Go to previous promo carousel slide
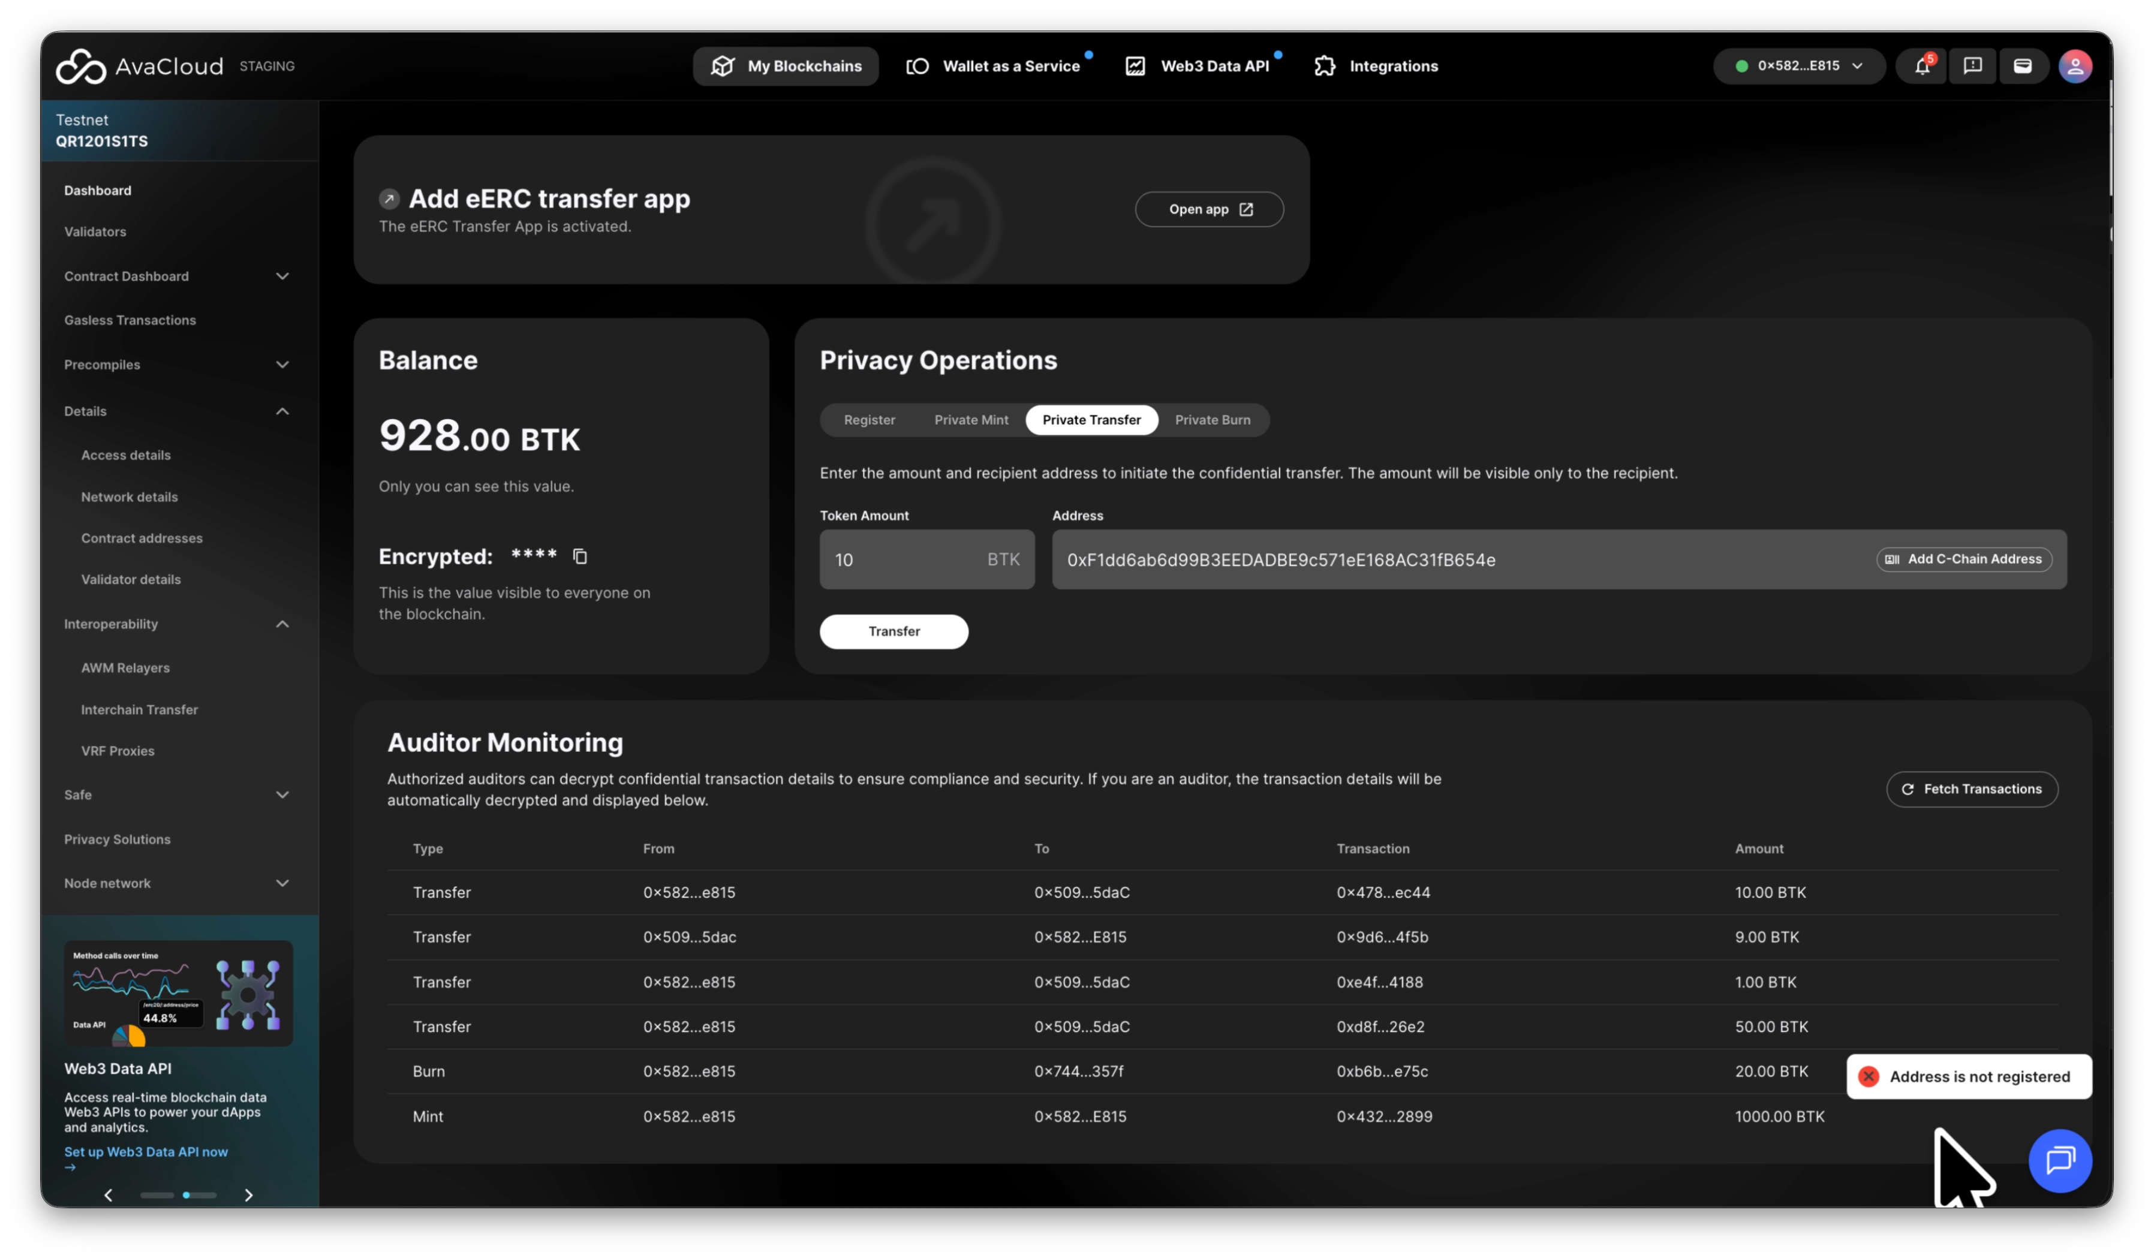Screen dimensions: 2154x1258 [108, 1195]
